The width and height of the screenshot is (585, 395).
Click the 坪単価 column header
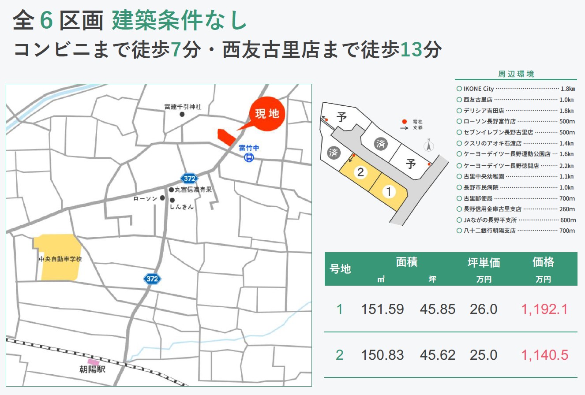click(x=484, y=263)
